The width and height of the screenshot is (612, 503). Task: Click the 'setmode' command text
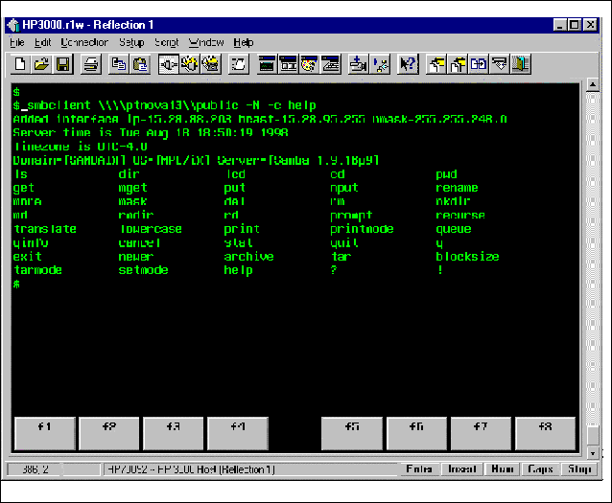pyautogui.click(x=143, y=270)
